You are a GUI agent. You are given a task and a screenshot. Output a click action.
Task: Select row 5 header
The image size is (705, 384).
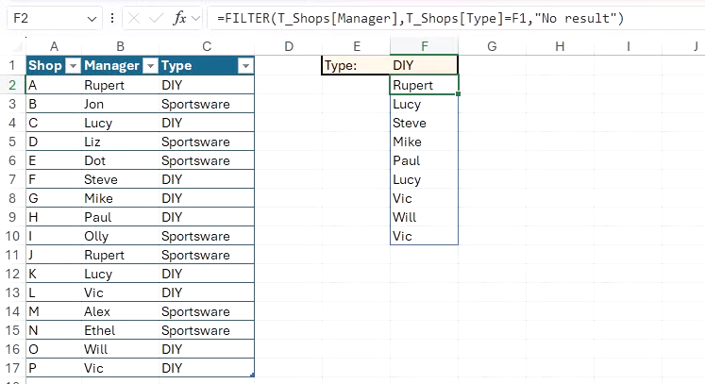[12, 142]
